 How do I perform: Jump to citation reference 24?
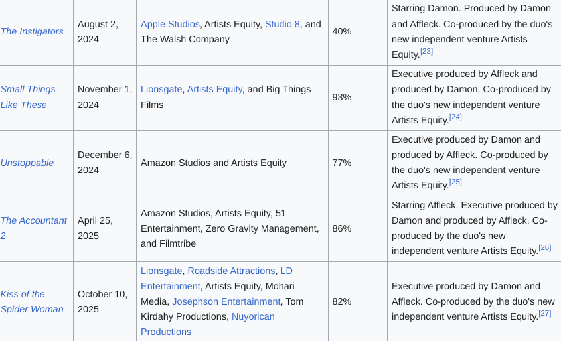click(x=455, y=117)
